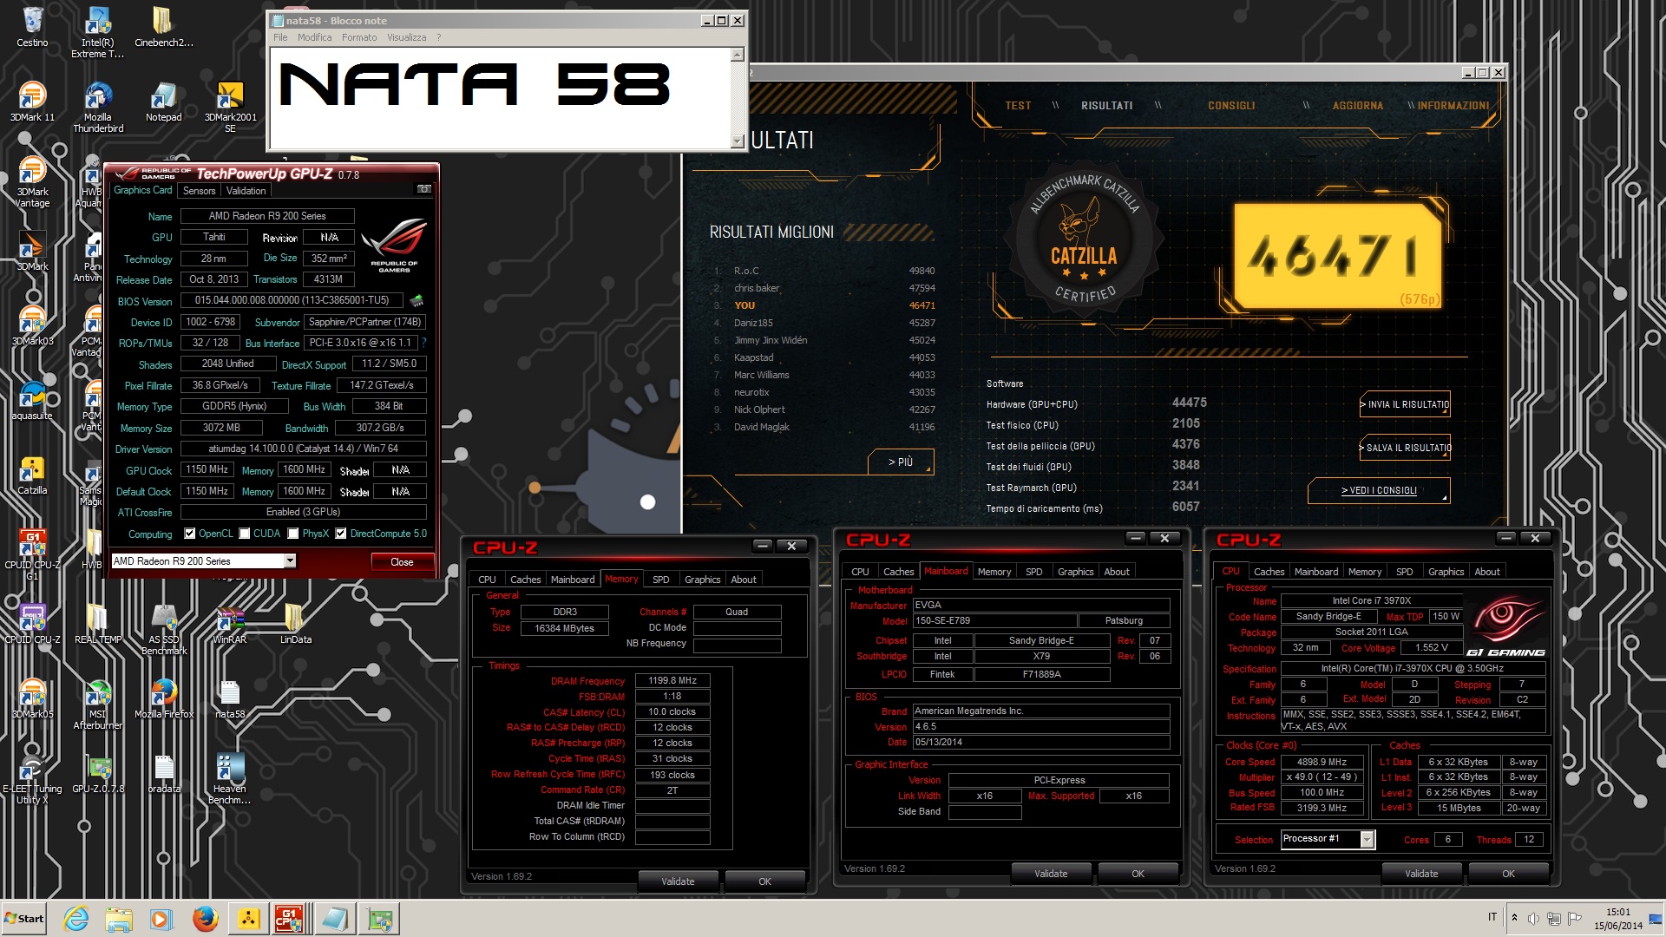Toggle PhysX checkbox in GPU-Z
This screenshot has height=937, width=1666.
point(293,534)
